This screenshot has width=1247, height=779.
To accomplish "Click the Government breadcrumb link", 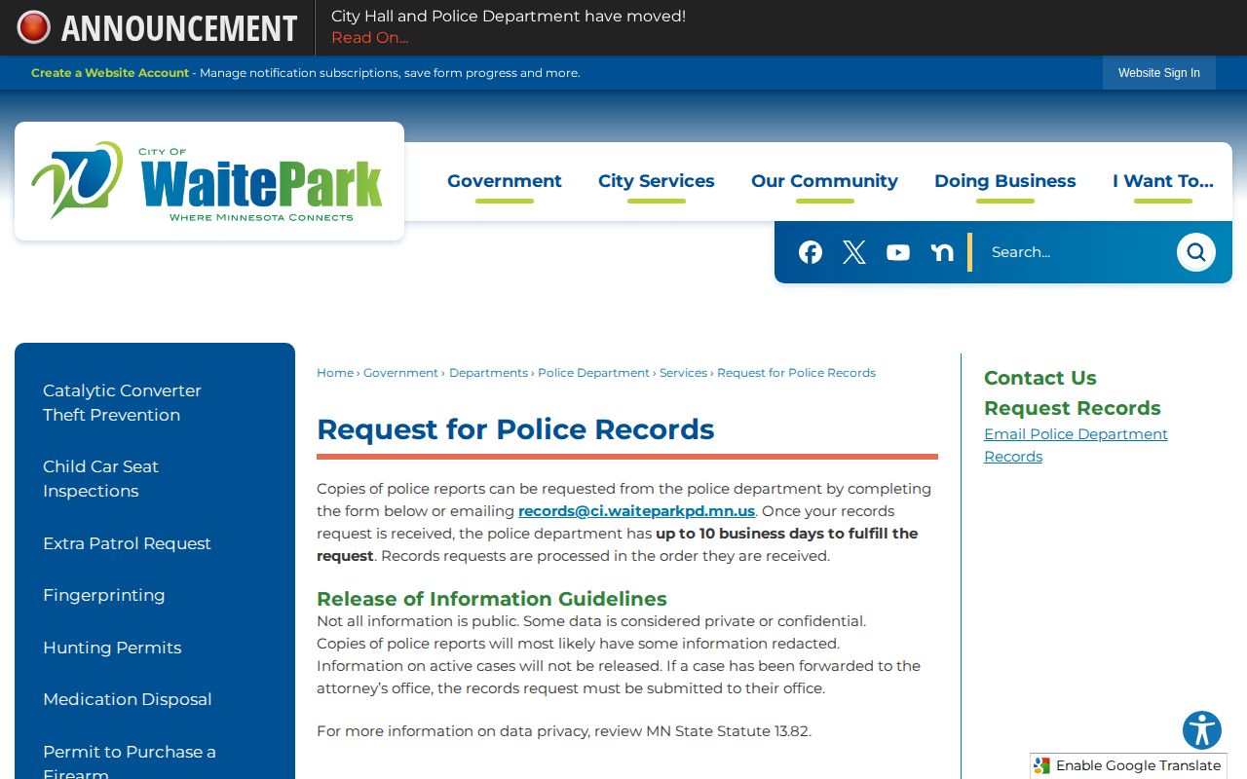I will [x=400, y=373].
